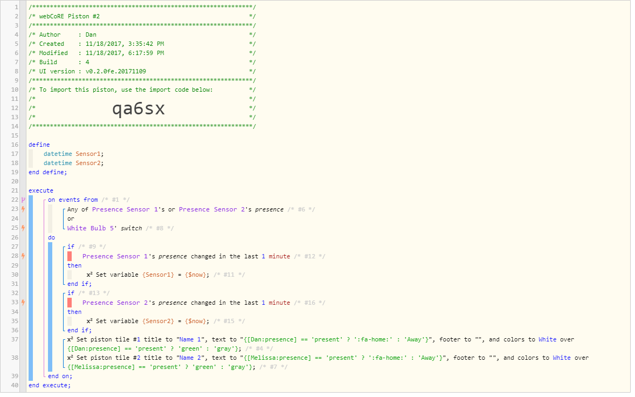Click the x² icon for piston tile #2
Viewport: 635px width, 397px height.
tap(70, 358)
